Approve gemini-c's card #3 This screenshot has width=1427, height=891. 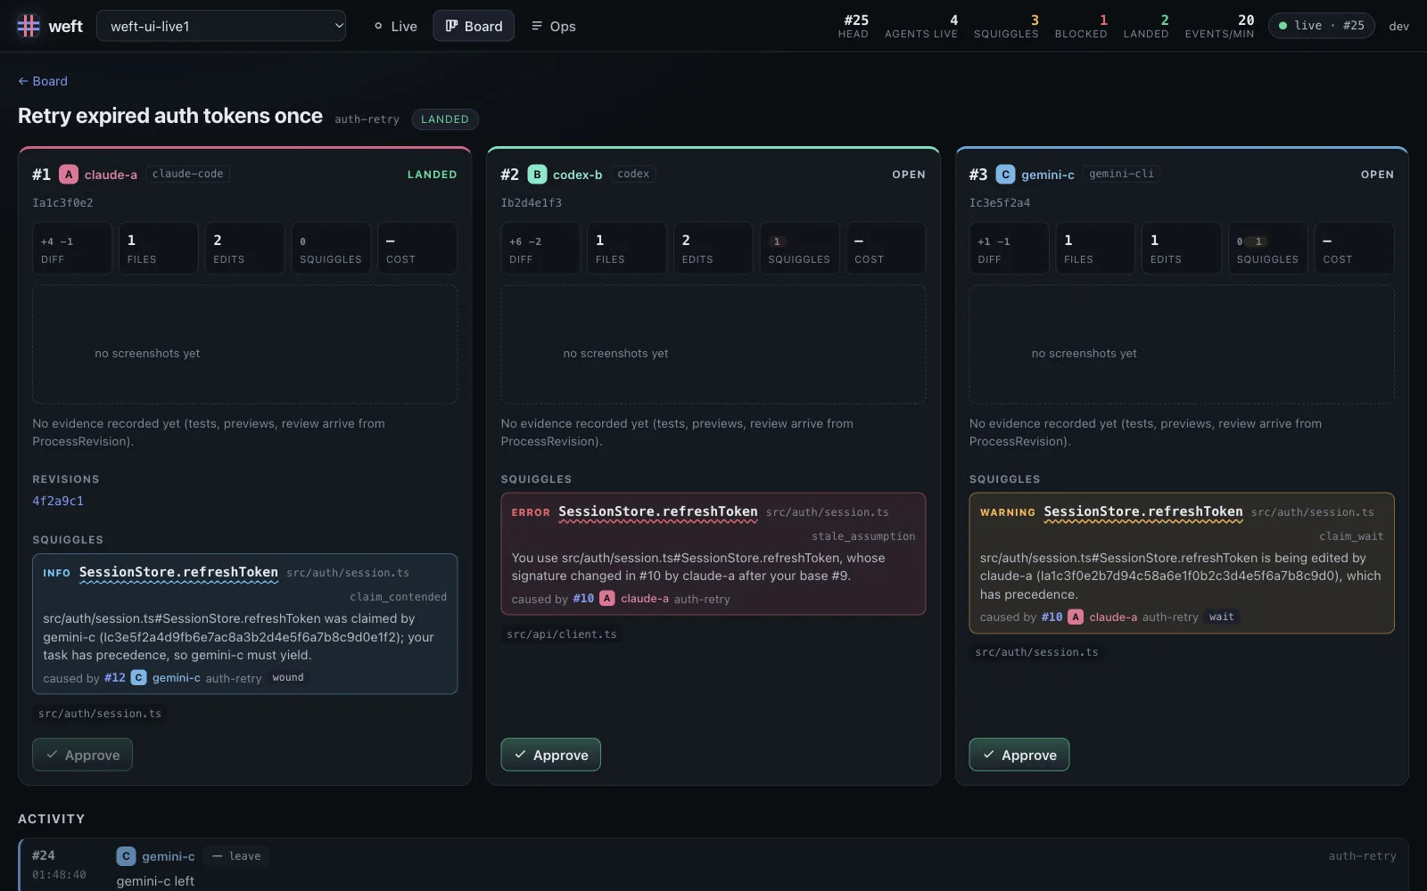pyautogui.click(x=1019, y=755)
